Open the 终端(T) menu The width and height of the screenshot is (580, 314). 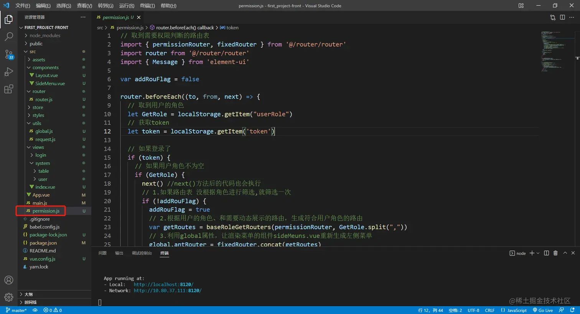(147, 6)
